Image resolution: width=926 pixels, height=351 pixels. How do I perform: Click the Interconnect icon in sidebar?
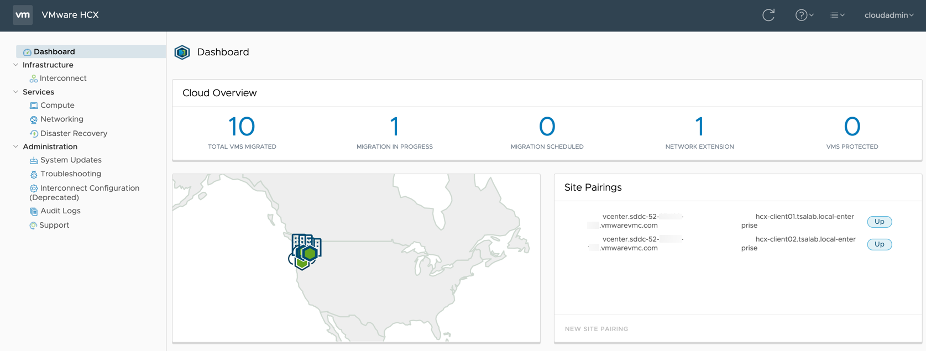tap(33, 78)
